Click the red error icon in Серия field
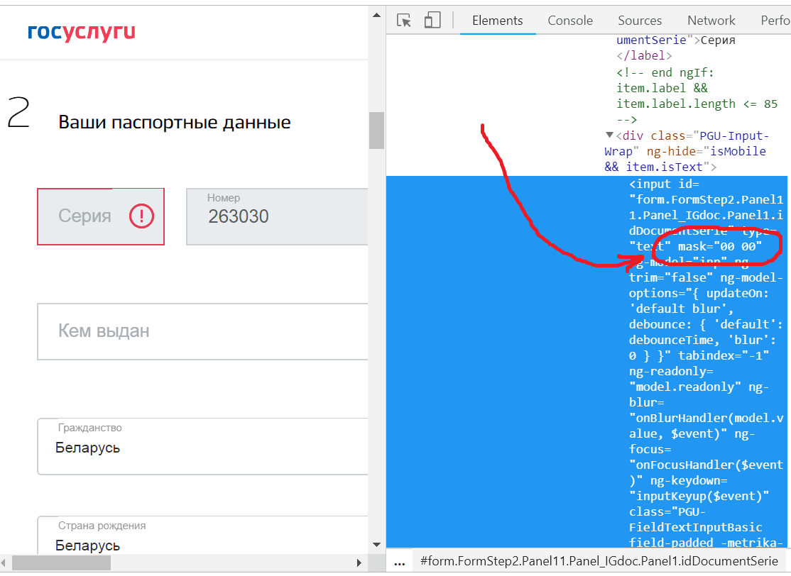The width and height of the screenshot is (791, 576). click(x=141, y=216)
